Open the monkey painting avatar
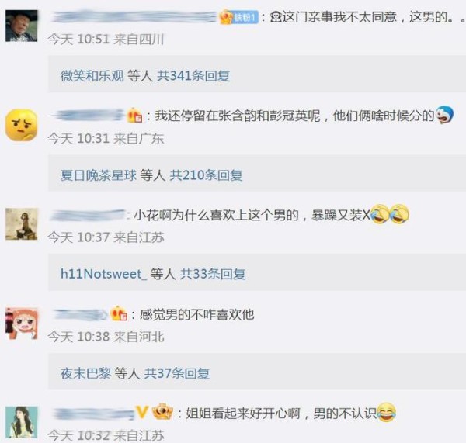466x443 pixels. coord(22,224)
